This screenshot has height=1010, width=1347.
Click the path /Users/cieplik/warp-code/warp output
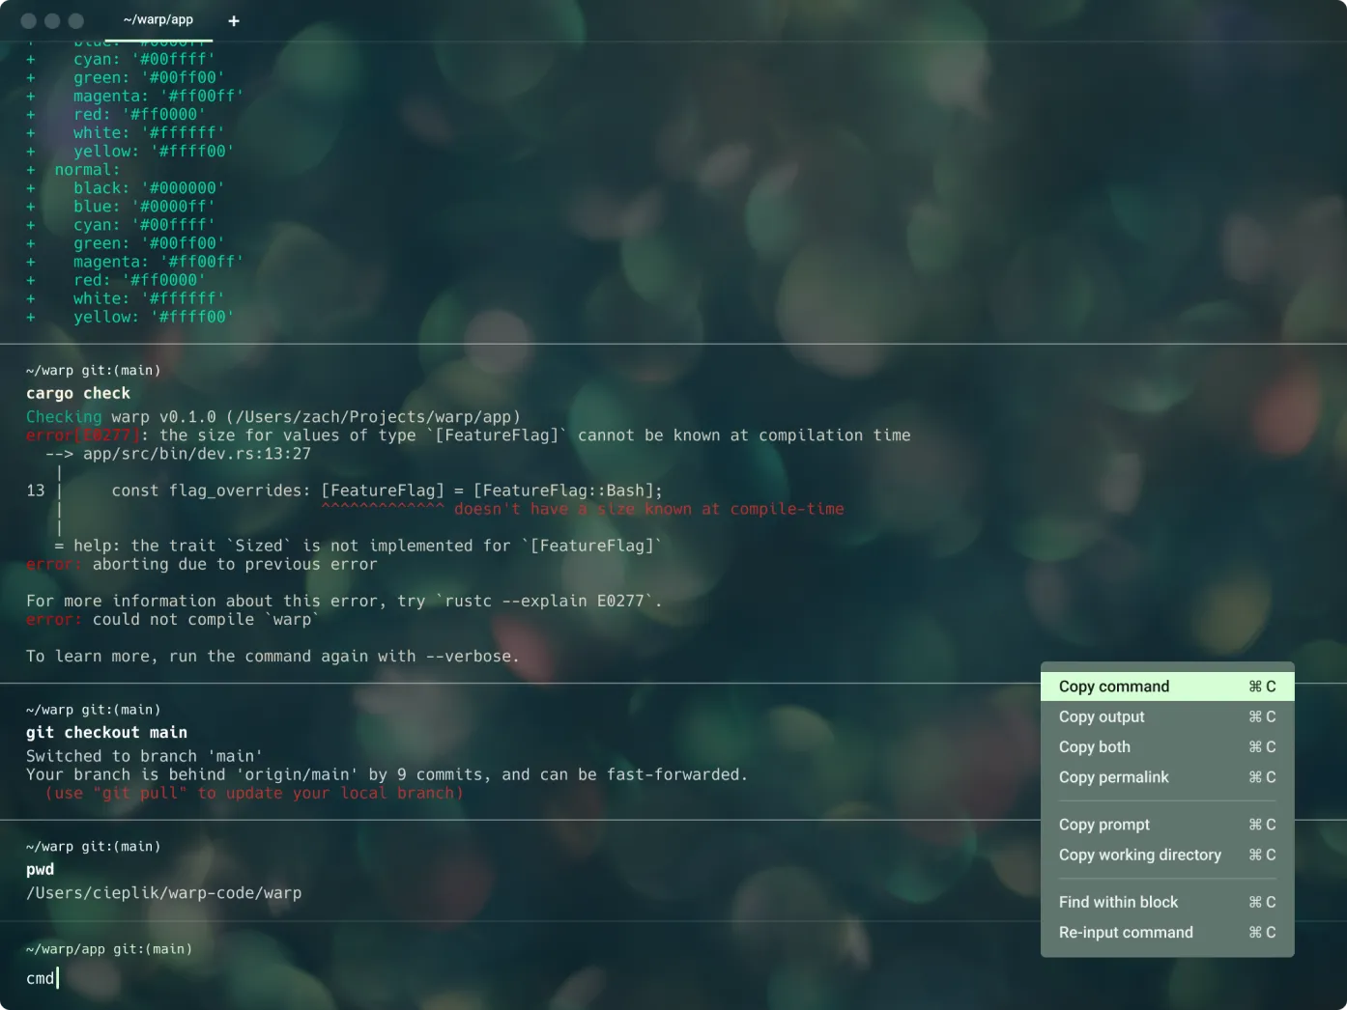[163, 892]
